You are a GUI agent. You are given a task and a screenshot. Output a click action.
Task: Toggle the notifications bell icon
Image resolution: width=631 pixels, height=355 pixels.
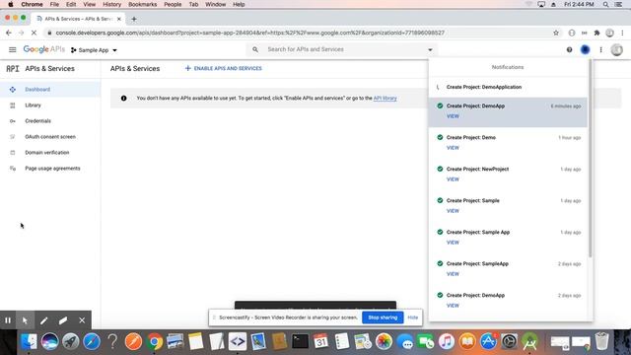pos(585,49)
